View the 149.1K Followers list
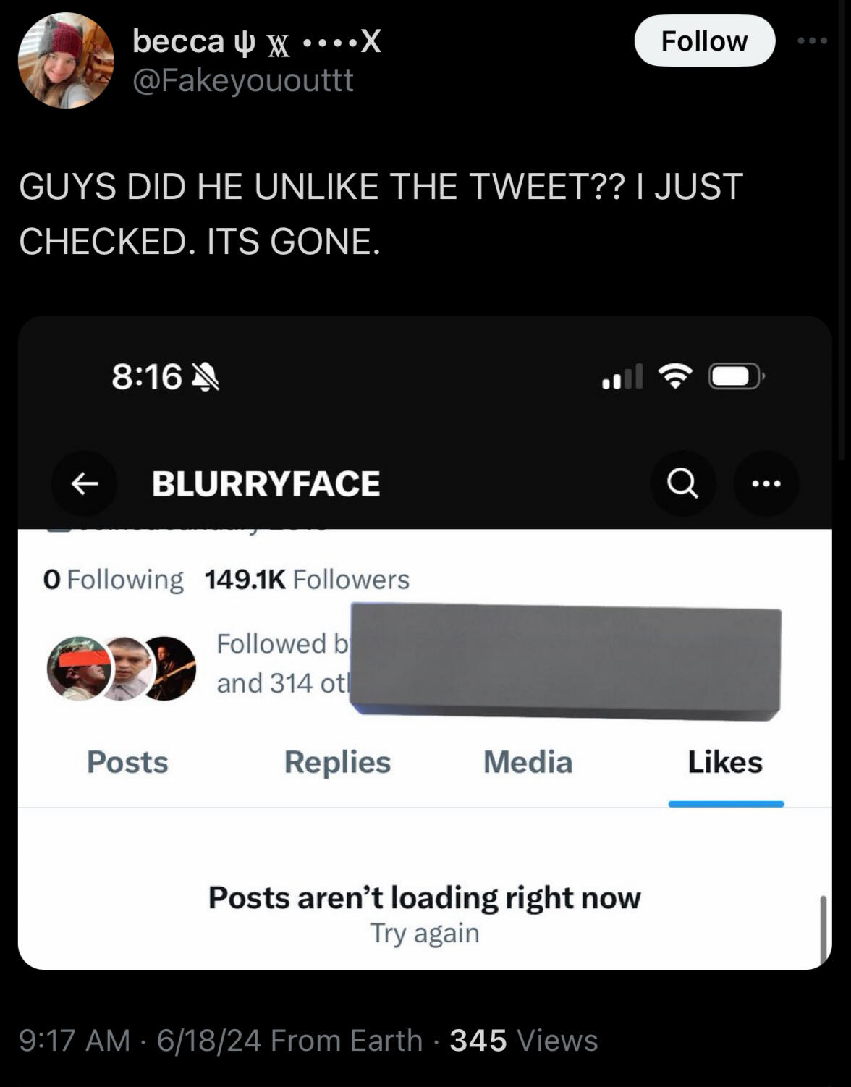This screenshot has height=1087, width=851. pos(307,580)
